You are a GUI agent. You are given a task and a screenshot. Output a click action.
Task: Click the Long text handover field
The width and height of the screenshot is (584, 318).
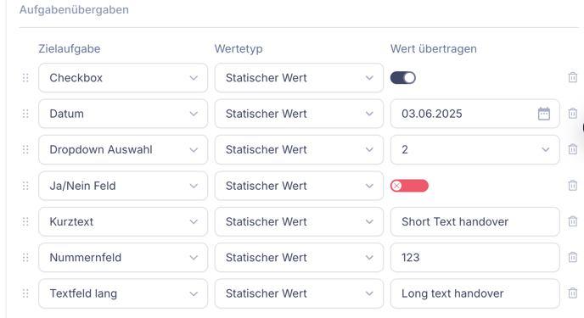474,293
